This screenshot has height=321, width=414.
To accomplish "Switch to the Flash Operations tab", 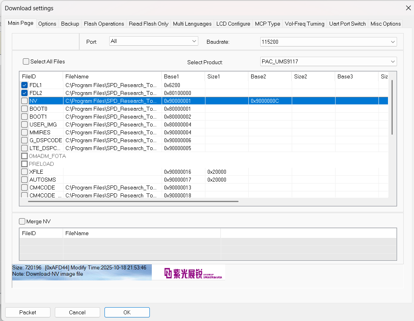I will point(104,24).
